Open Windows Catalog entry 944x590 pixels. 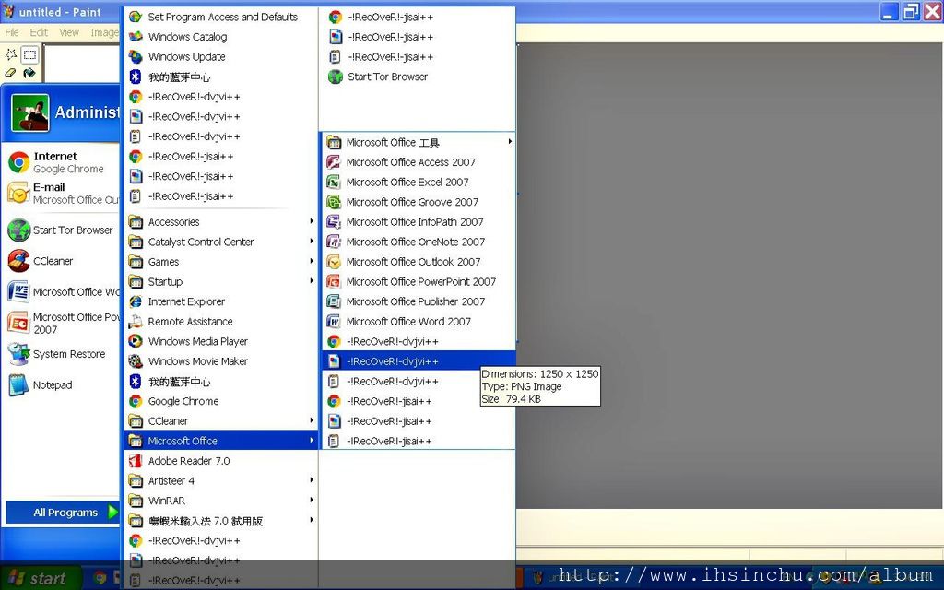coord(221,37)
